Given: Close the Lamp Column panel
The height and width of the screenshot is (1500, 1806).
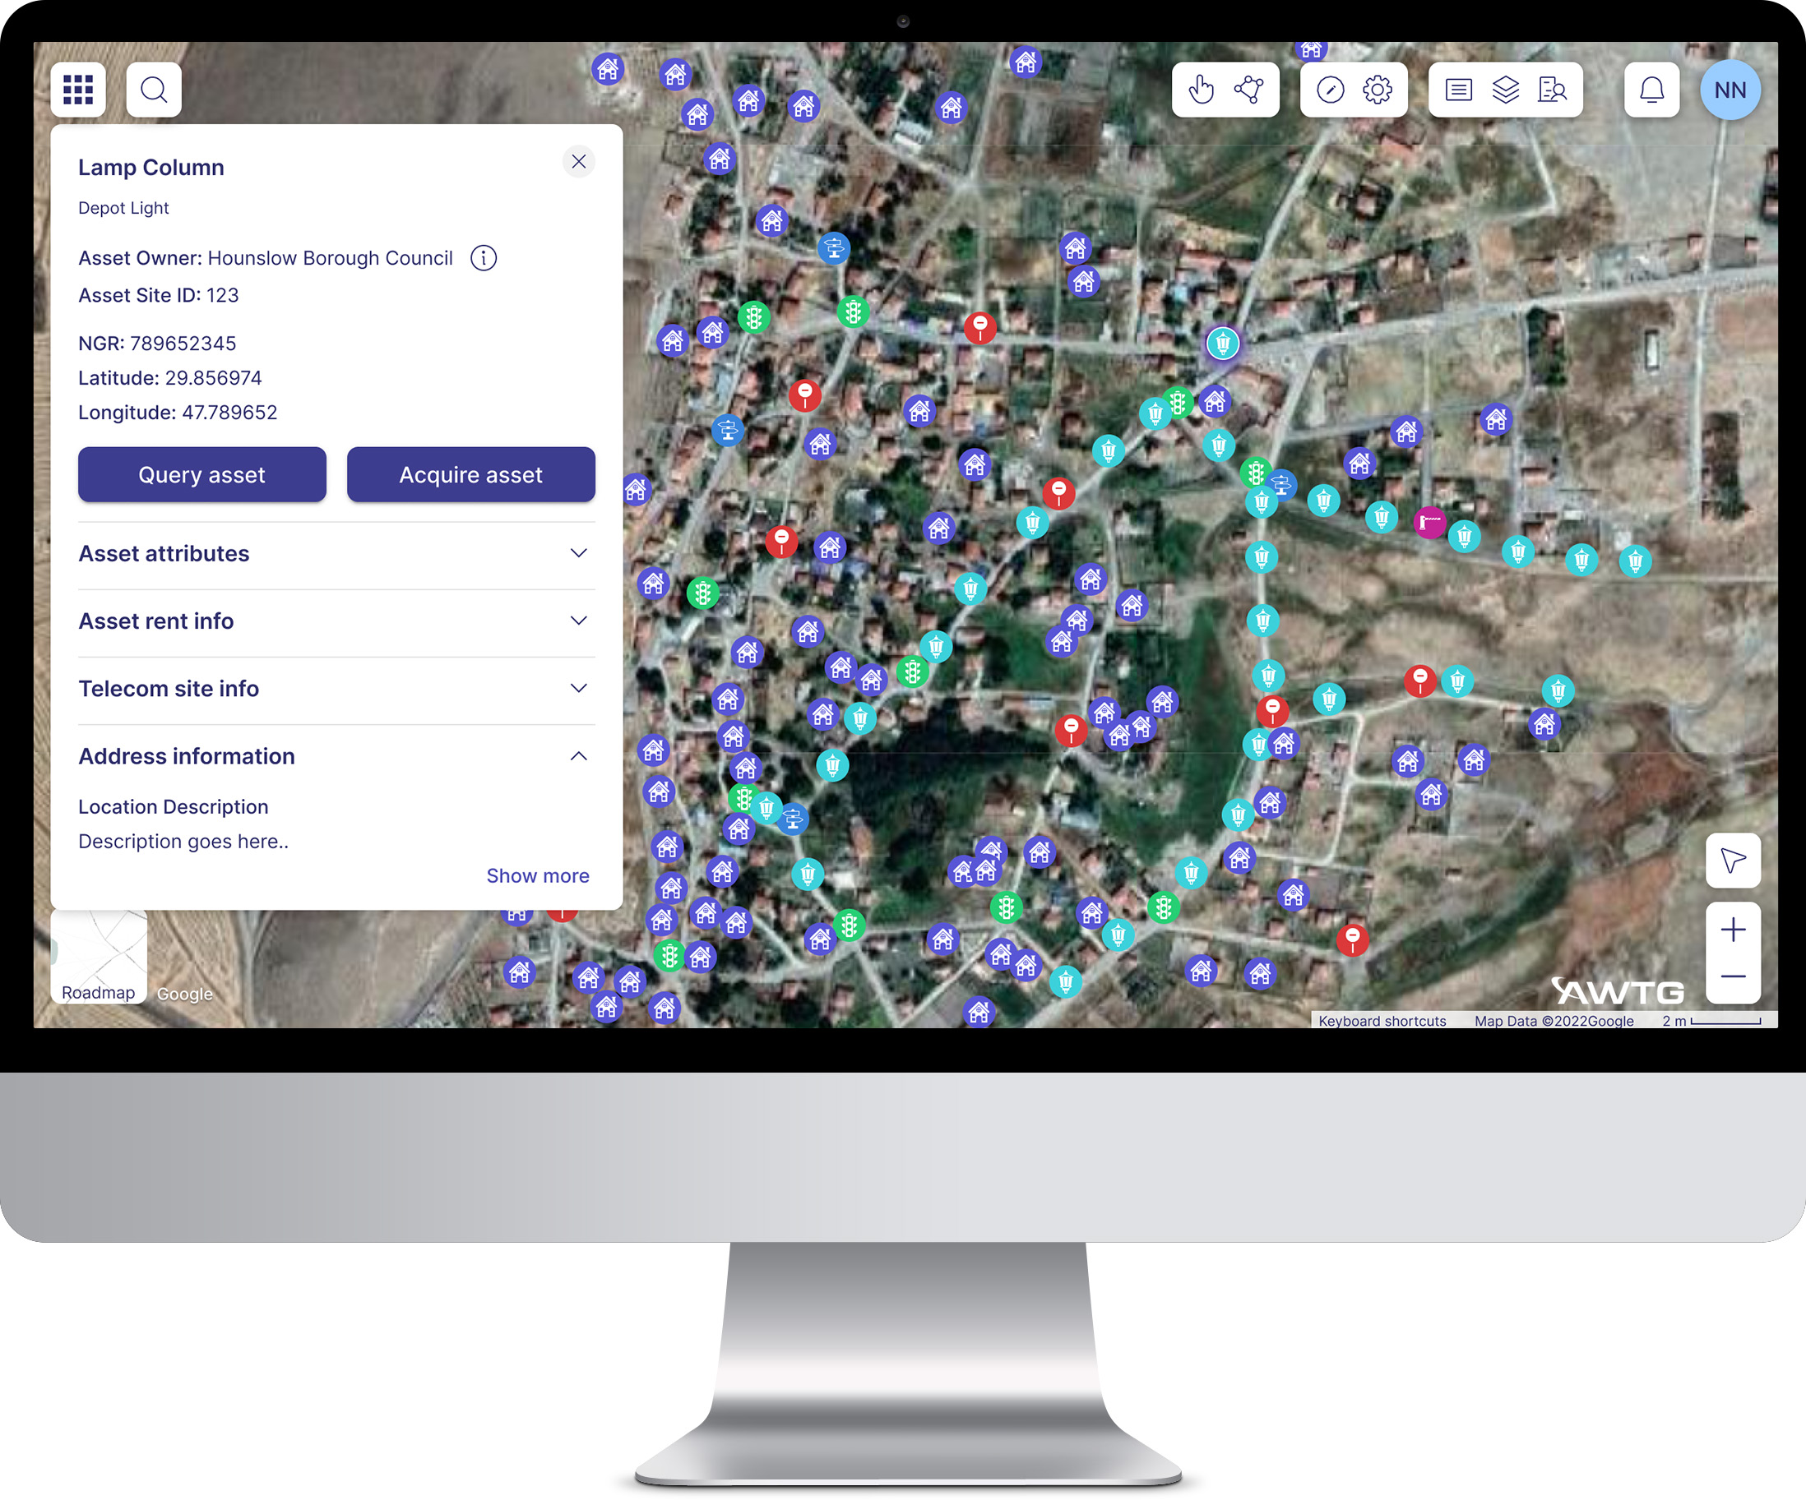Looking at the screenshot, I should pos(579,162).
